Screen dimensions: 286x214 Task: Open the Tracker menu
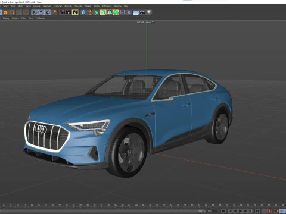[x=88, y=6]
